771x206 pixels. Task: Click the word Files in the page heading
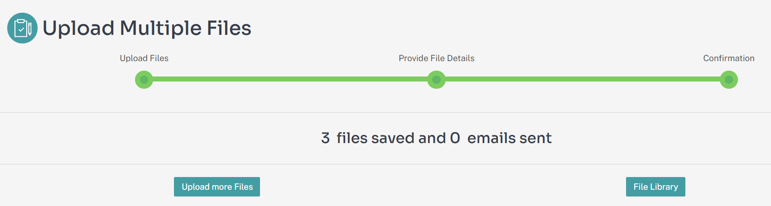coord(229,28)
